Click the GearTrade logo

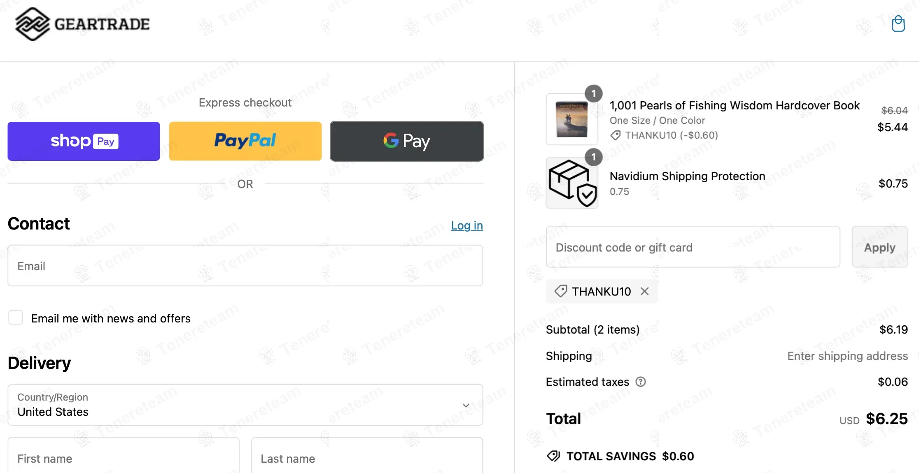coord(82,24)
